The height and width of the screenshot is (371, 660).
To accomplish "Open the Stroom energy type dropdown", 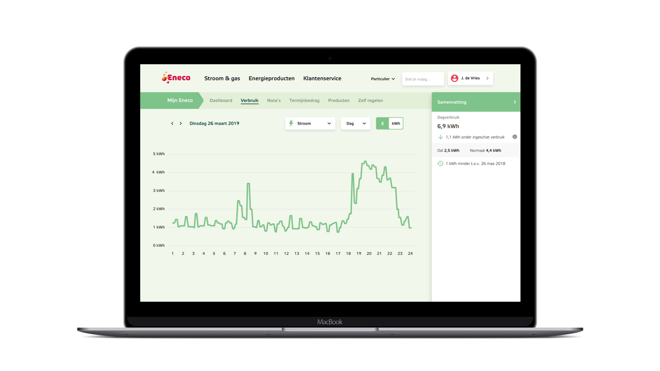I will [310, 123].
